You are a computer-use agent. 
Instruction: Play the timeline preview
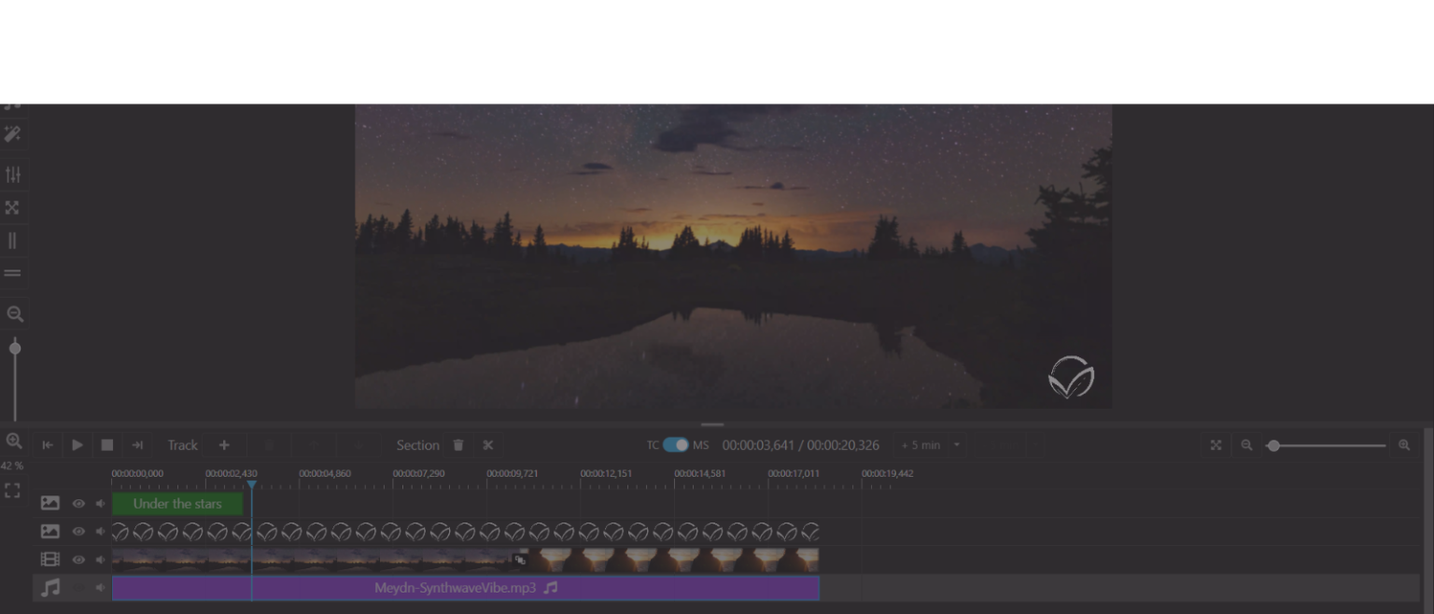coord(77,445)
